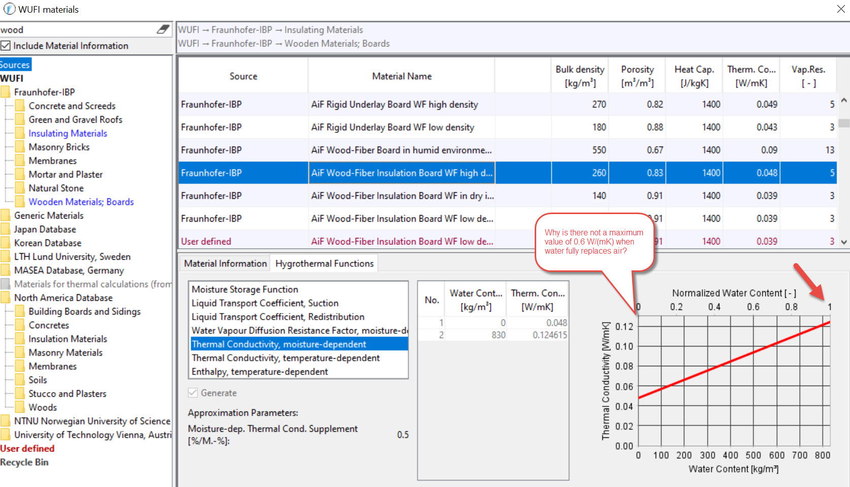Viewport: 850px width, 487px height.
Task: Click the Generic Materials folder icon
Action: click(x=6, y=216)
